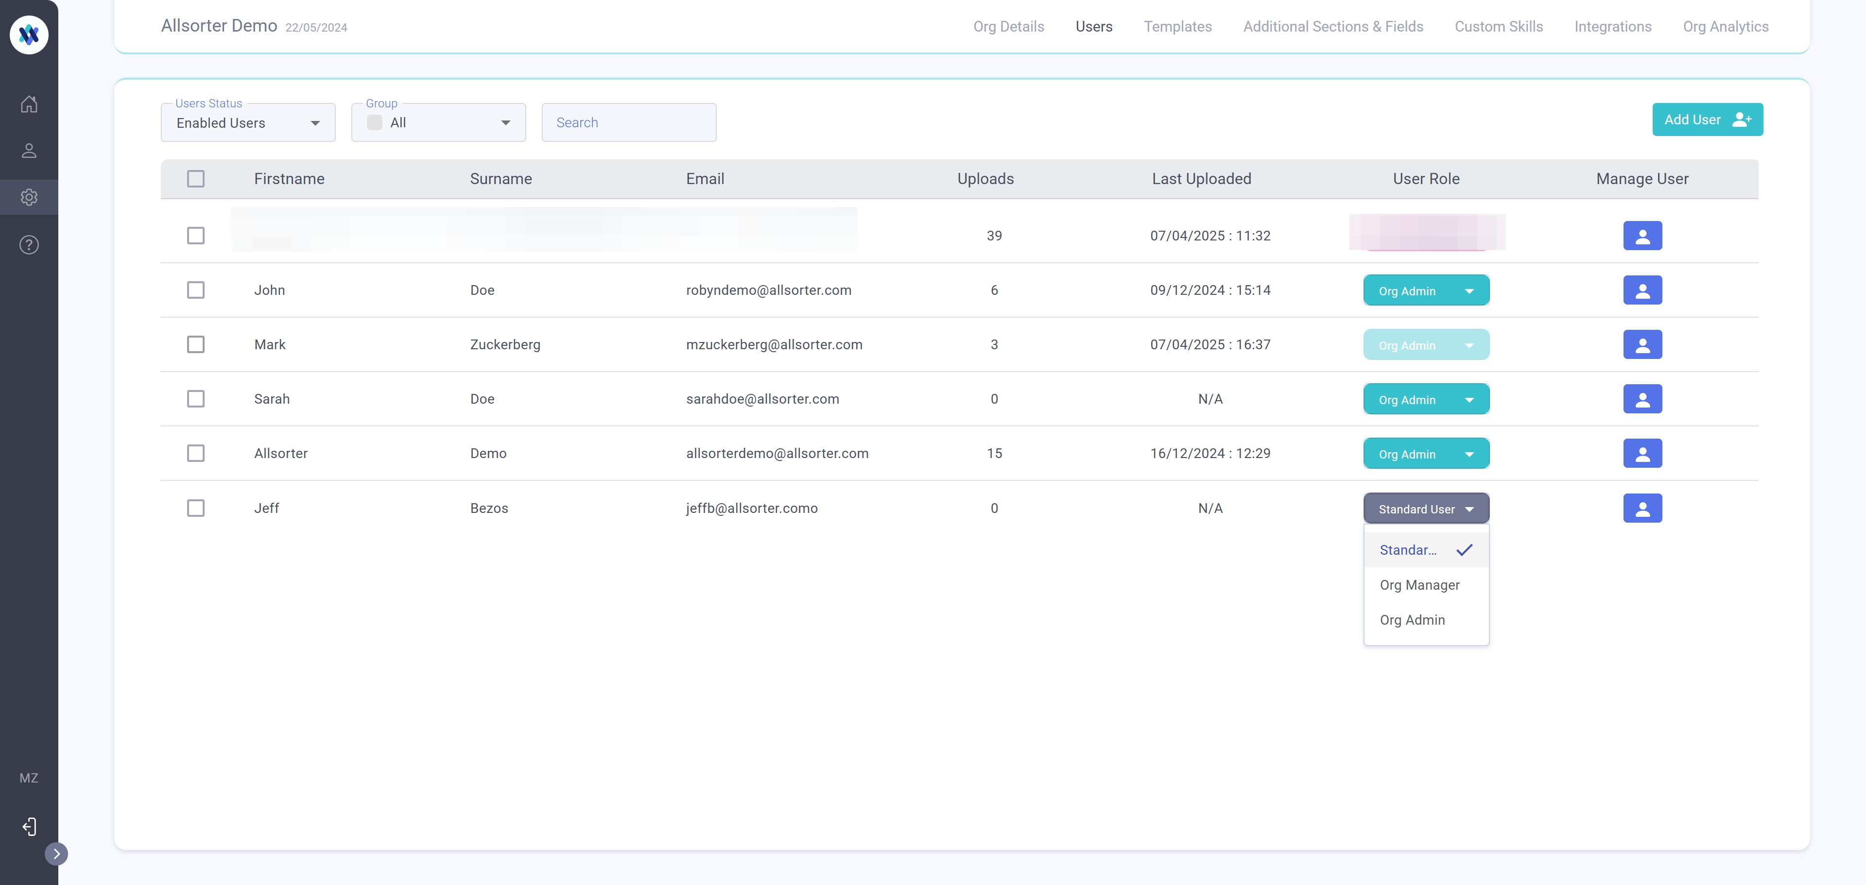Click the Add User button
The image size is (1866, 885).
pos(1707,120)
